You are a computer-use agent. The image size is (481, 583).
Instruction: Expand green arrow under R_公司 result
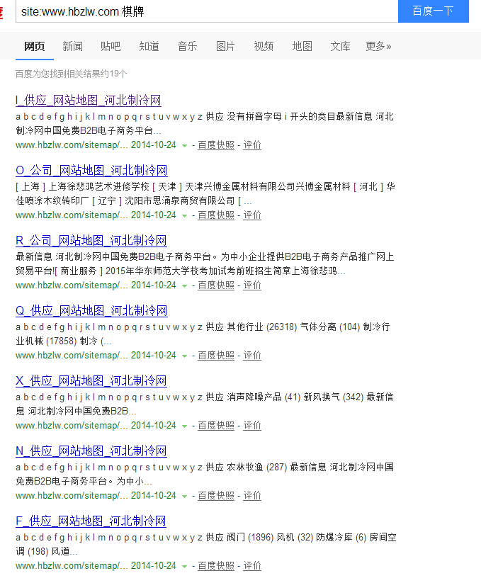(x=184, y=286)
